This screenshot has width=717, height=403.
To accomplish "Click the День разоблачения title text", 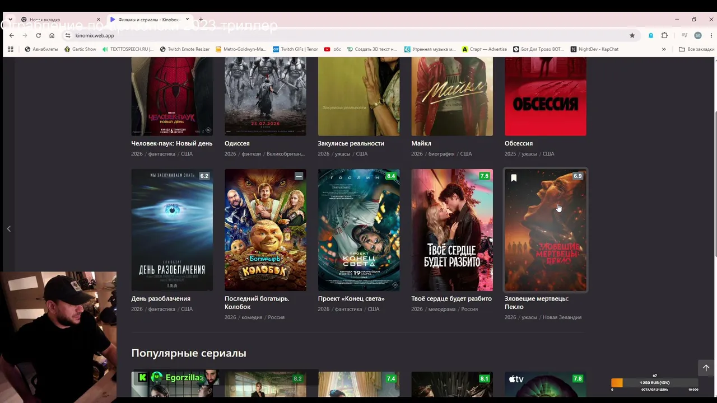I will pos(161,298).
